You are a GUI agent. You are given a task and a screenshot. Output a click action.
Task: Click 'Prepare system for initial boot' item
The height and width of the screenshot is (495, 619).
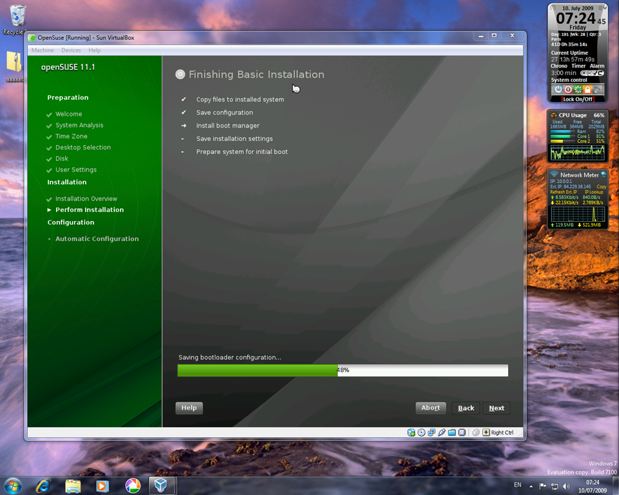[x=242, y=151]
